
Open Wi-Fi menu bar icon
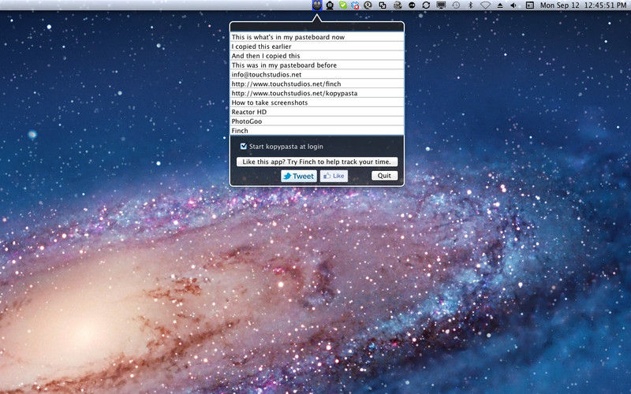tap(485, 6)
